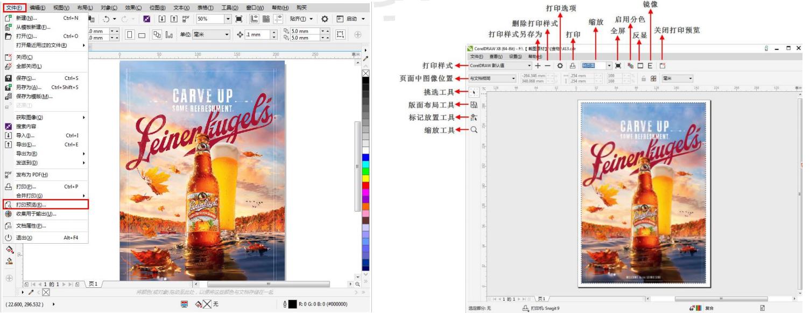Toggle 镜像 mirror output
Screen dimensions: 810x313
point(650,65)
